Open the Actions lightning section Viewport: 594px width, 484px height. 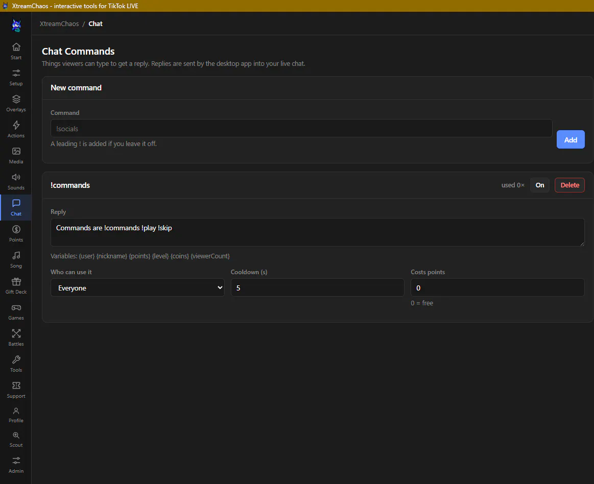pyautogui.click(x=16, y=130)
